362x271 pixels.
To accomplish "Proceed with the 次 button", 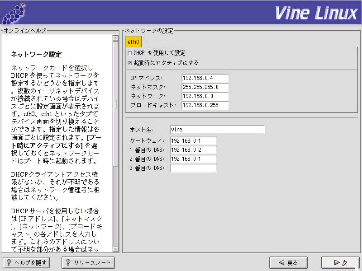I will tap(341, 263).
